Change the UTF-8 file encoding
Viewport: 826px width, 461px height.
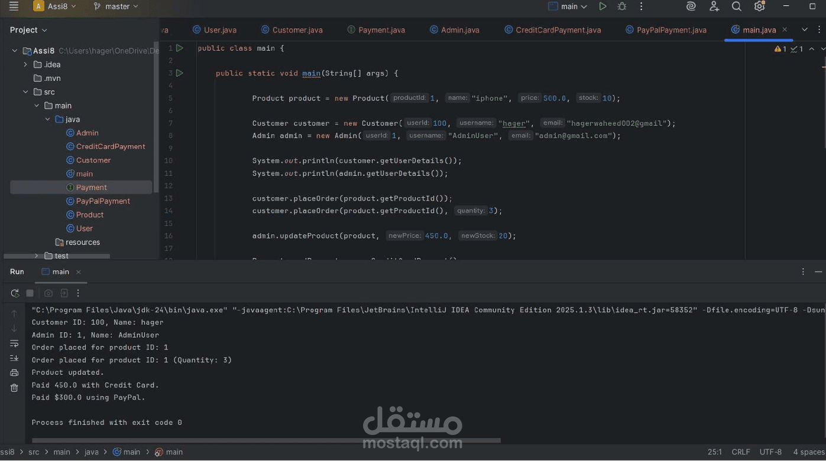click(770, 452)
